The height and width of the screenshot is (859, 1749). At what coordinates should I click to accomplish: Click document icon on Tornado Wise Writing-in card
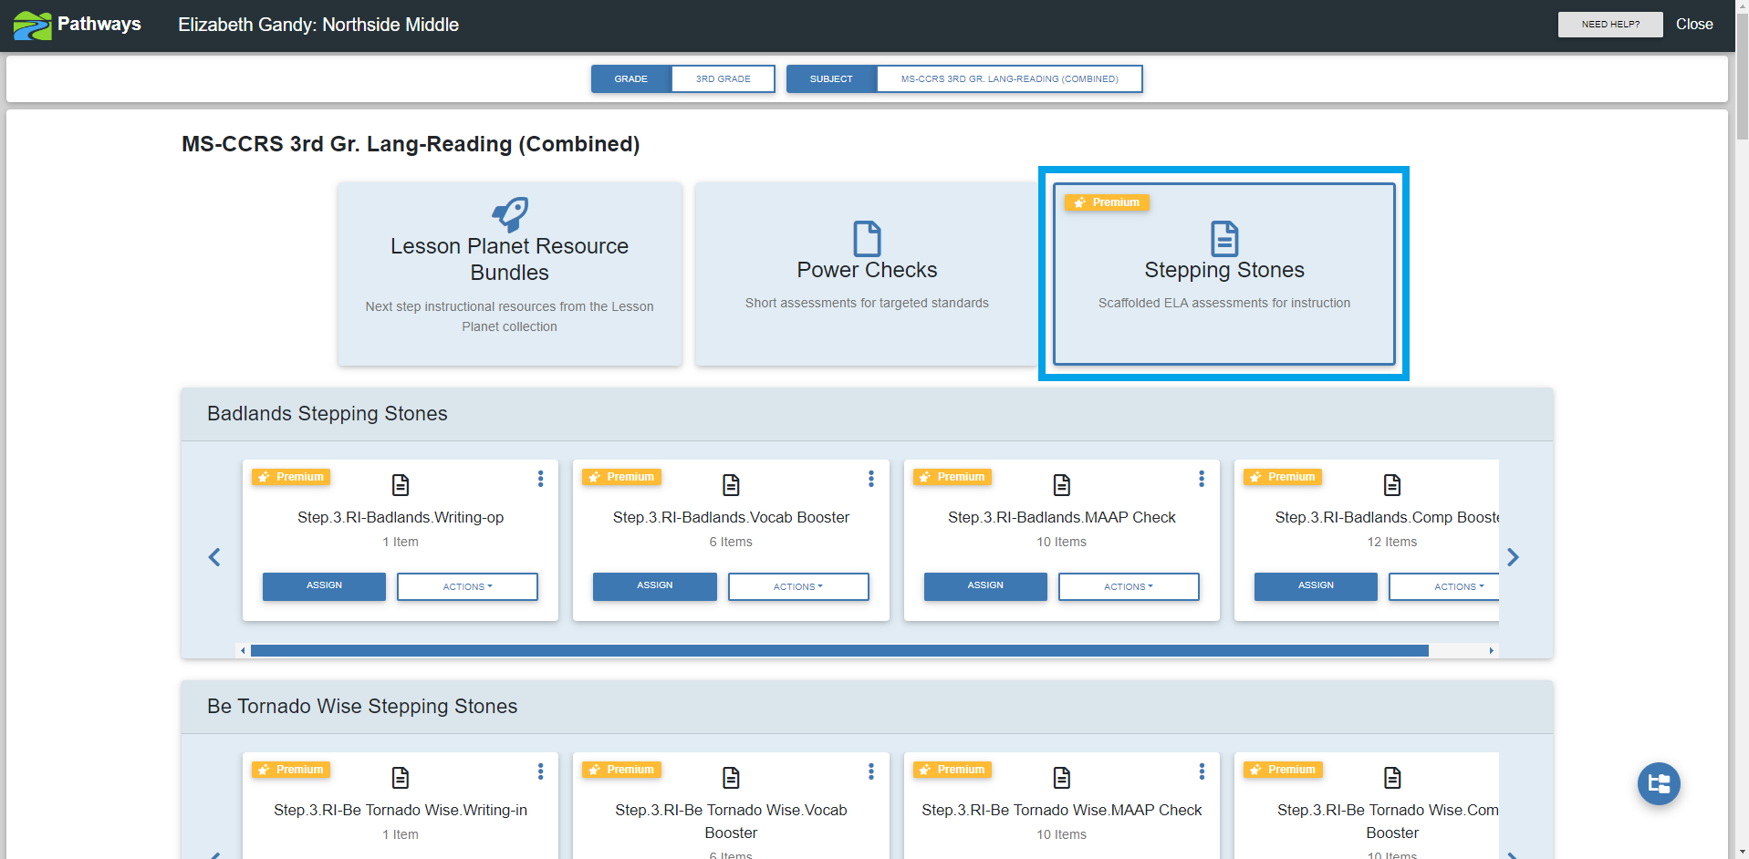[x=401, y=777]
